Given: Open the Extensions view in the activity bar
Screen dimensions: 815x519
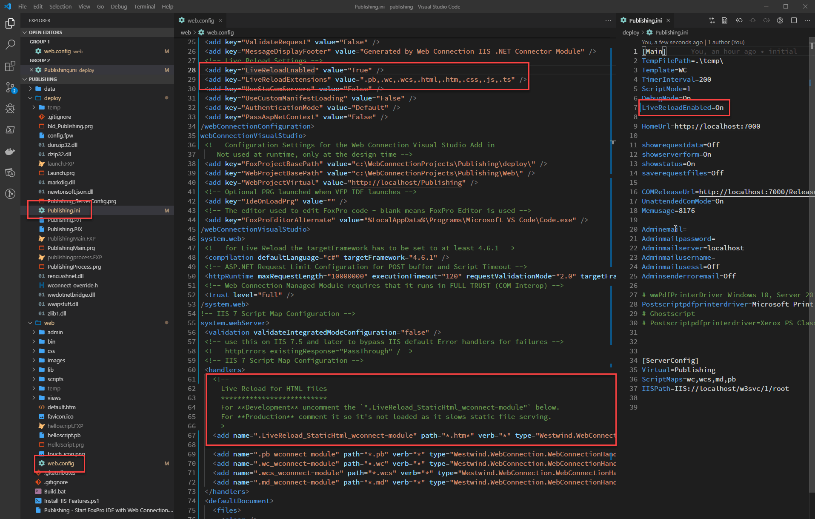Looking at the screenshot, I should pos(10,66).
